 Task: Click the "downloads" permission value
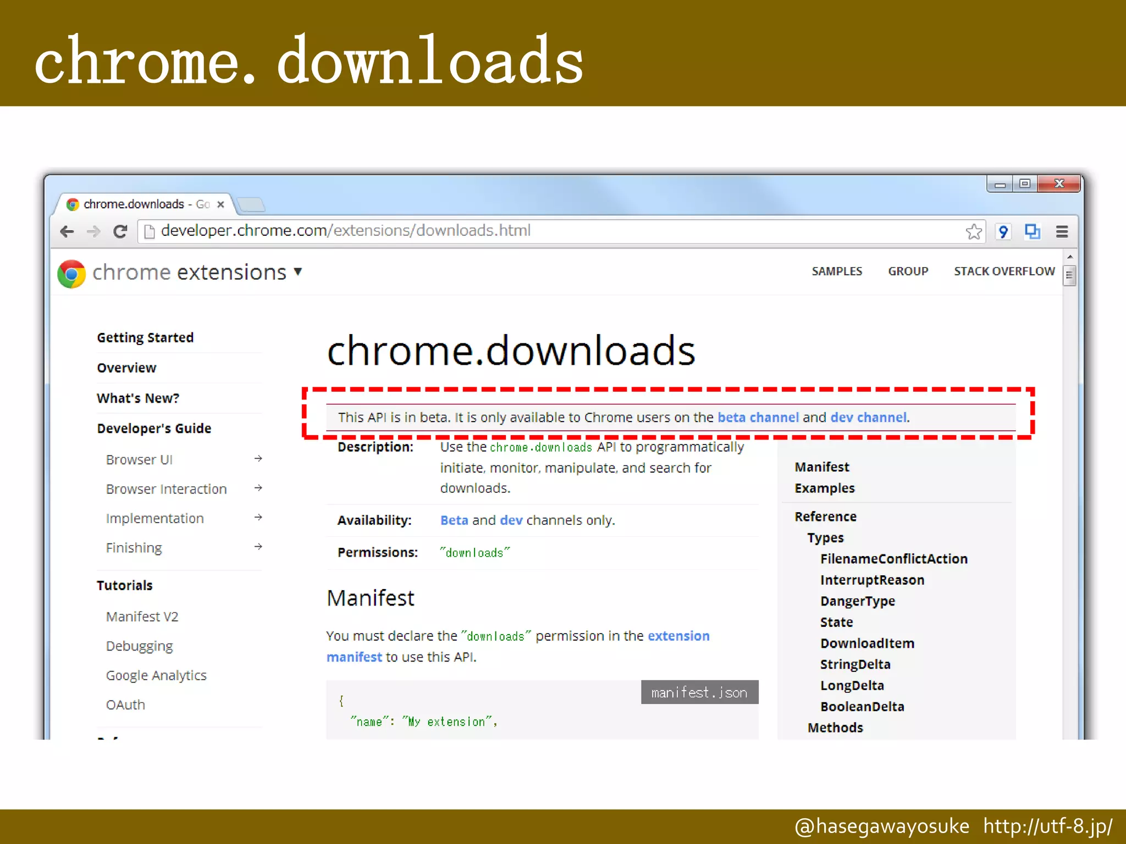pyautogui.click(x=475, y=553)
